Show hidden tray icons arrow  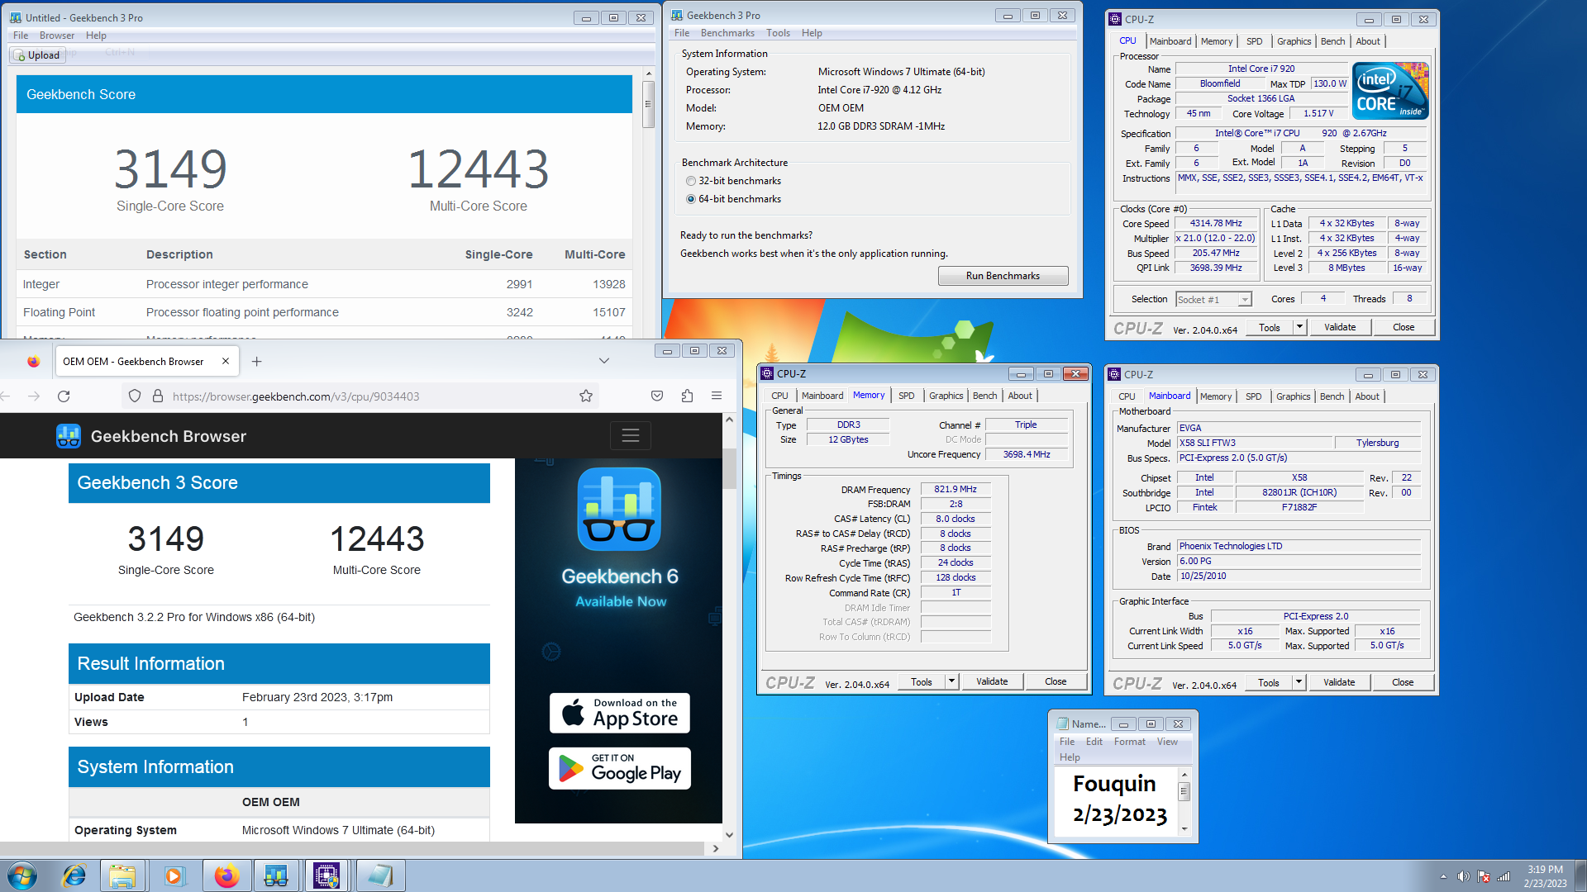coord(1443,876)
